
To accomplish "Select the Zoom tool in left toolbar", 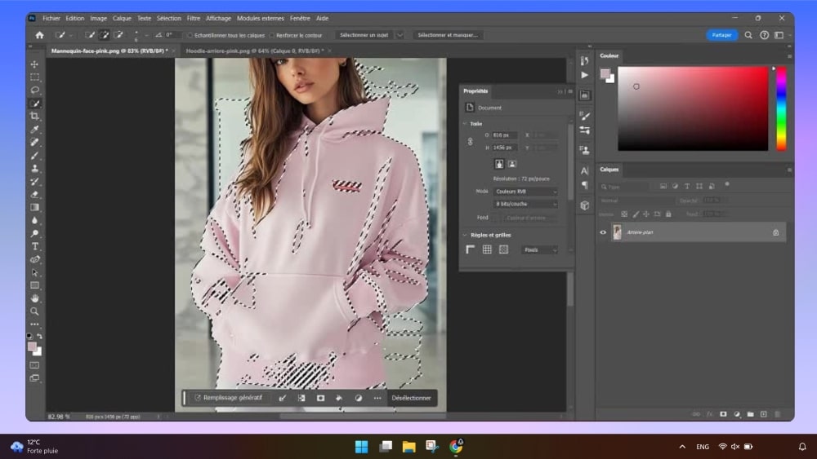I will point(35,311).
